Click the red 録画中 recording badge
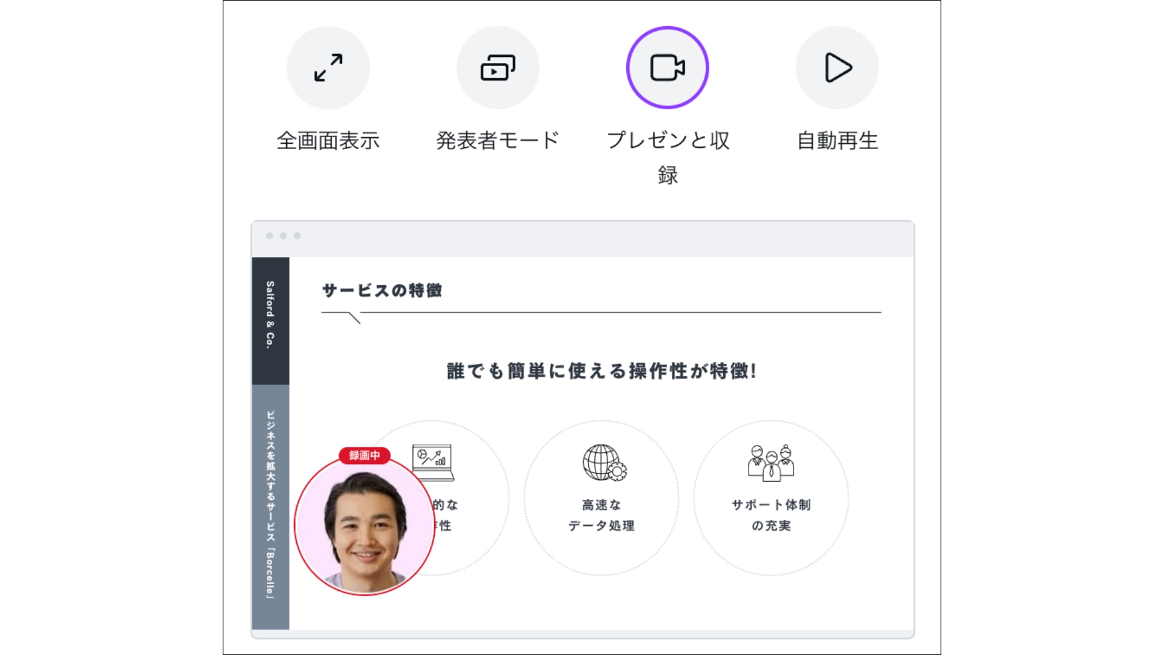Image resolution: width=1164 pixels, height=655 pixels. pyautogui.click(x=364, y=455)
